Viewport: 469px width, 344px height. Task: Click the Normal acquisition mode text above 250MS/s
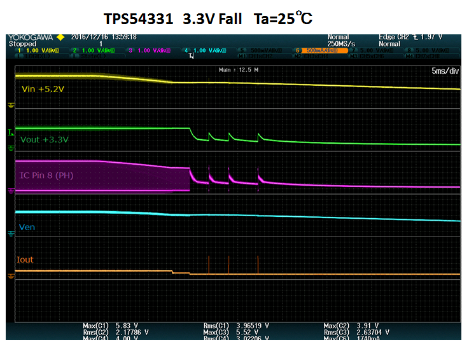pyautogui.click(x=339, y=37)
